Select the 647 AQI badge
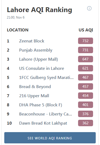This screenshot has width=100, height=145. coord(86,59)
